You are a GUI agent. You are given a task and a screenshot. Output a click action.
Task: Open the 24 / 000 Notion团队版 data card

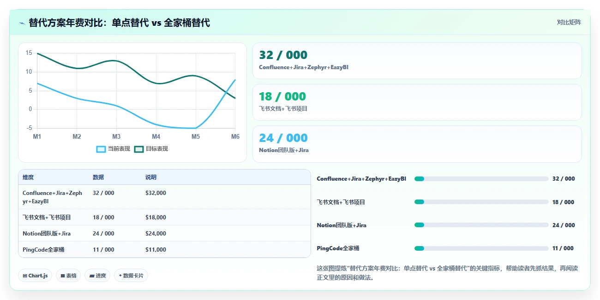417,144
